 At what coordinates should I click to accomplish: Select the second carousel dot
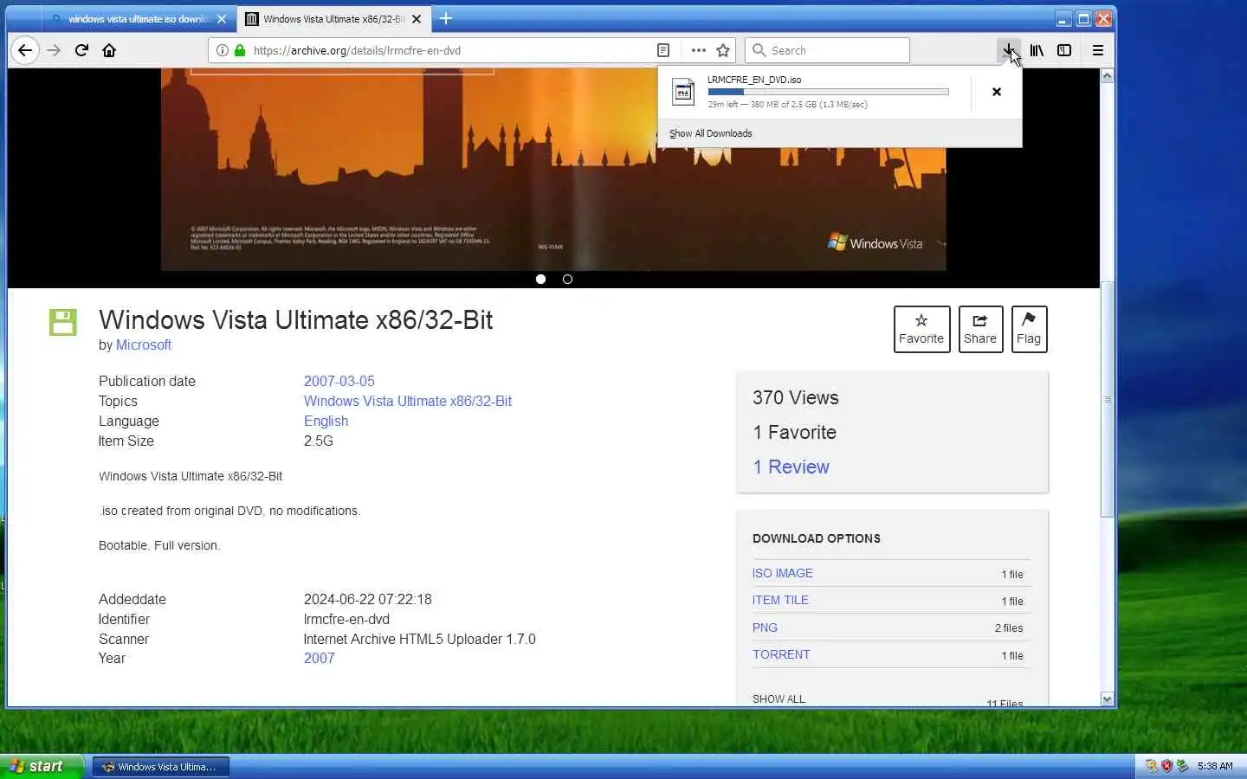point(567,279)
